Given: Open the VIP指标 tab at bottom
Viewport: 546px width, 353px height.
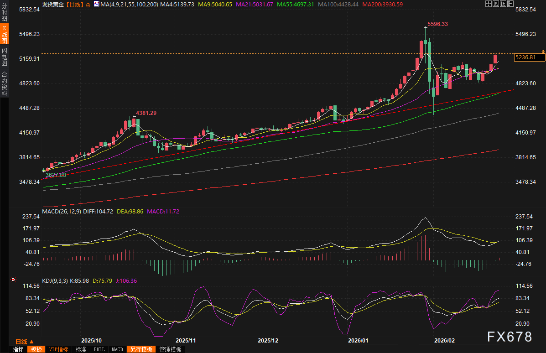Looking at the screenshot, I should point(58,349).
